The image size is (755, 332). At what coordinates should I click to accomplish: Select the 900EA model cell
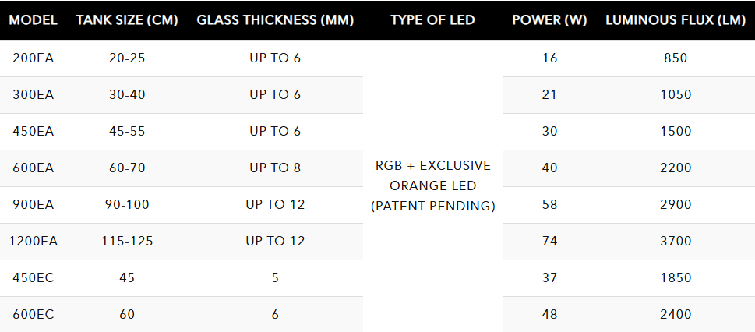(x=33, y=204)
